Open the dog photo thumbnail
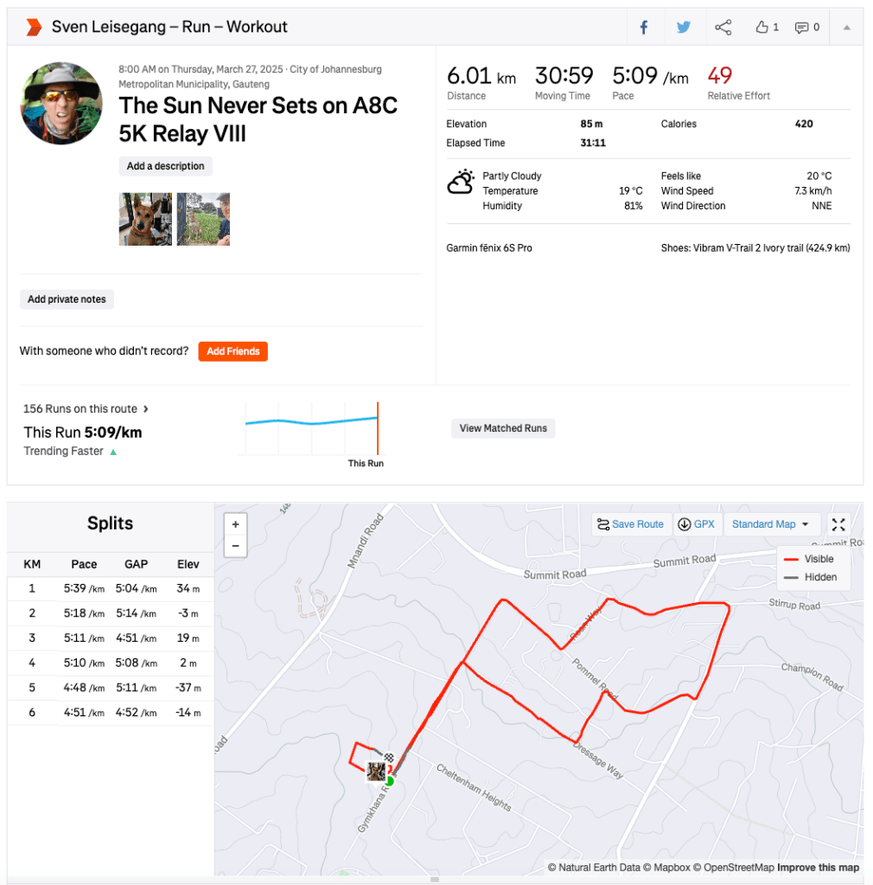This screenshot has height=885, width=873. [145, 219]
